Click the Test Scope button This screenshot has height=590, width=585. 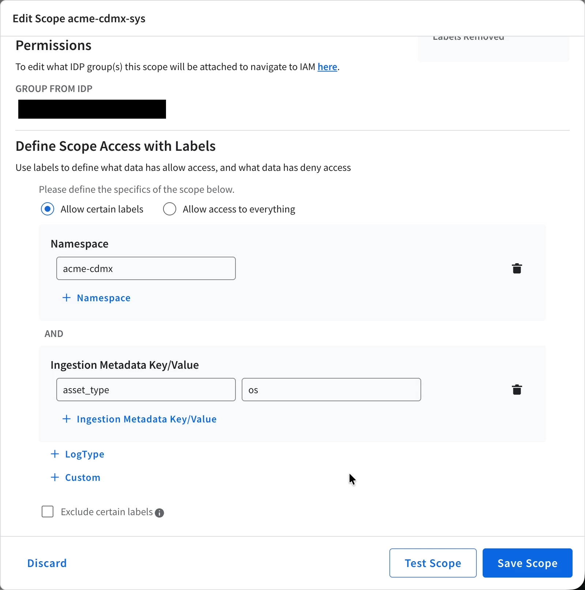pos(433,563)
